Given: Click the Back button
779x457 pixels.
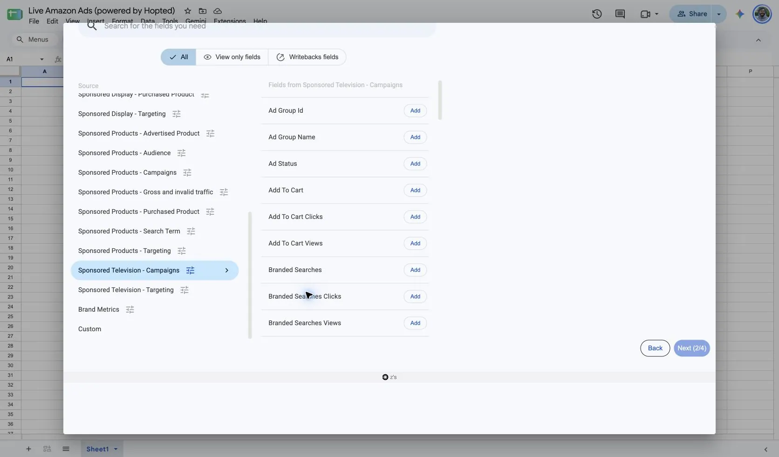Looking at the screenshot, I should point(655,348).
